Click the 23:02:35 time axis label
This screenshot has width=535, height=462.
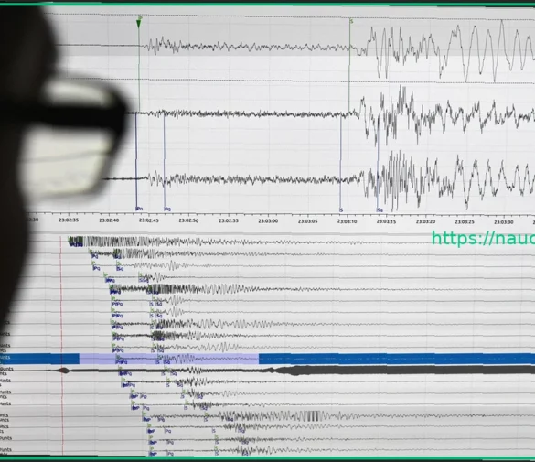[x=69, y=220]
